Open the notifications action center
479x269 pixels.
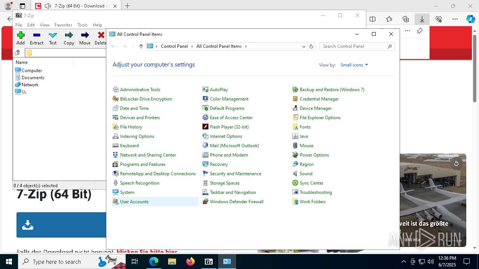[467, 262]
